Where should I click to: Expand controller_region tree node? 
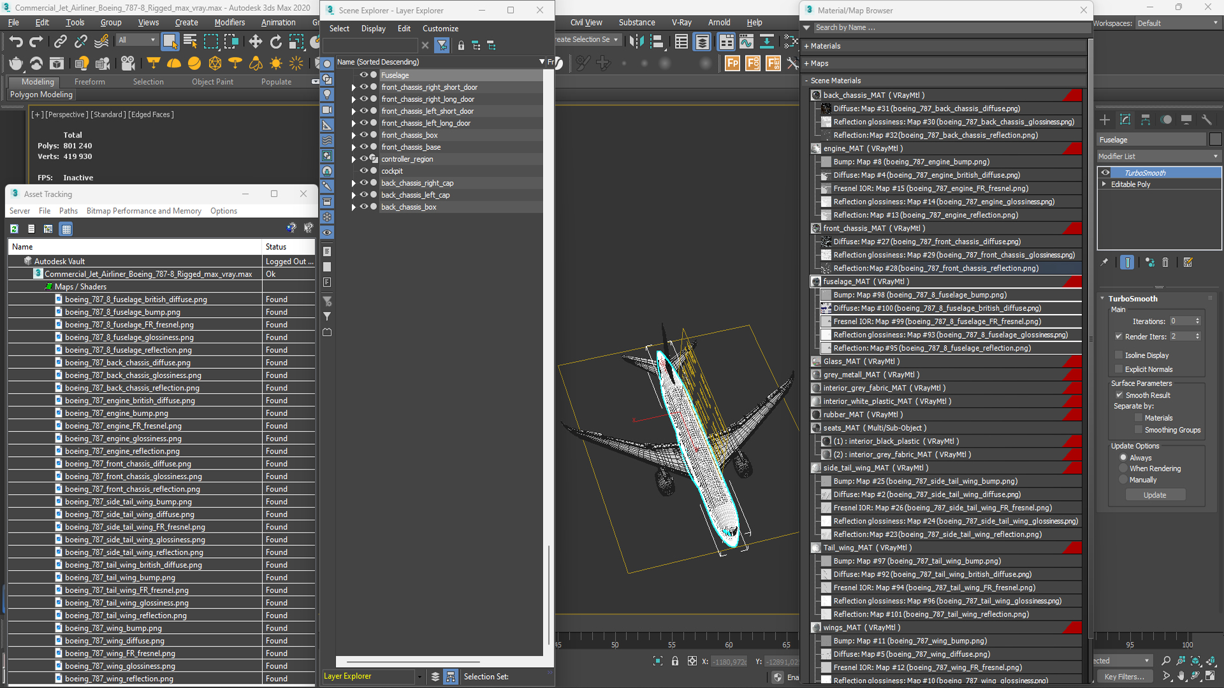pyautogui.click(x=354, y=159)
